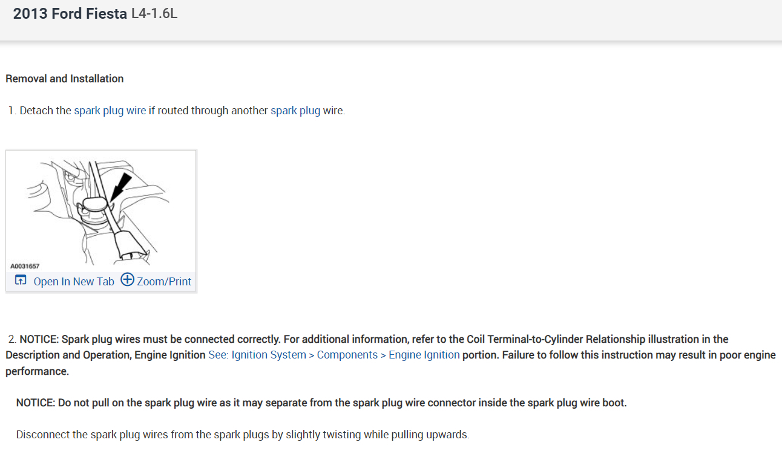This screenshot has height=451, width=782.
Task: Click the A0031657 illustration number label
Action: 25,266
